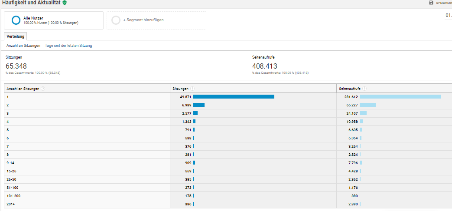The width and height of the screenshot is (452, 211).
Task: Click value 7.796 in Seitenaufrufe column
Action: [353, 163]
